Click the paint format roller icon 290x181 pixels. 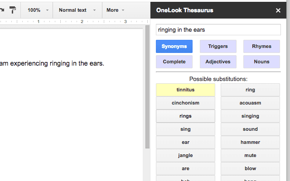[x=13, y=10]
